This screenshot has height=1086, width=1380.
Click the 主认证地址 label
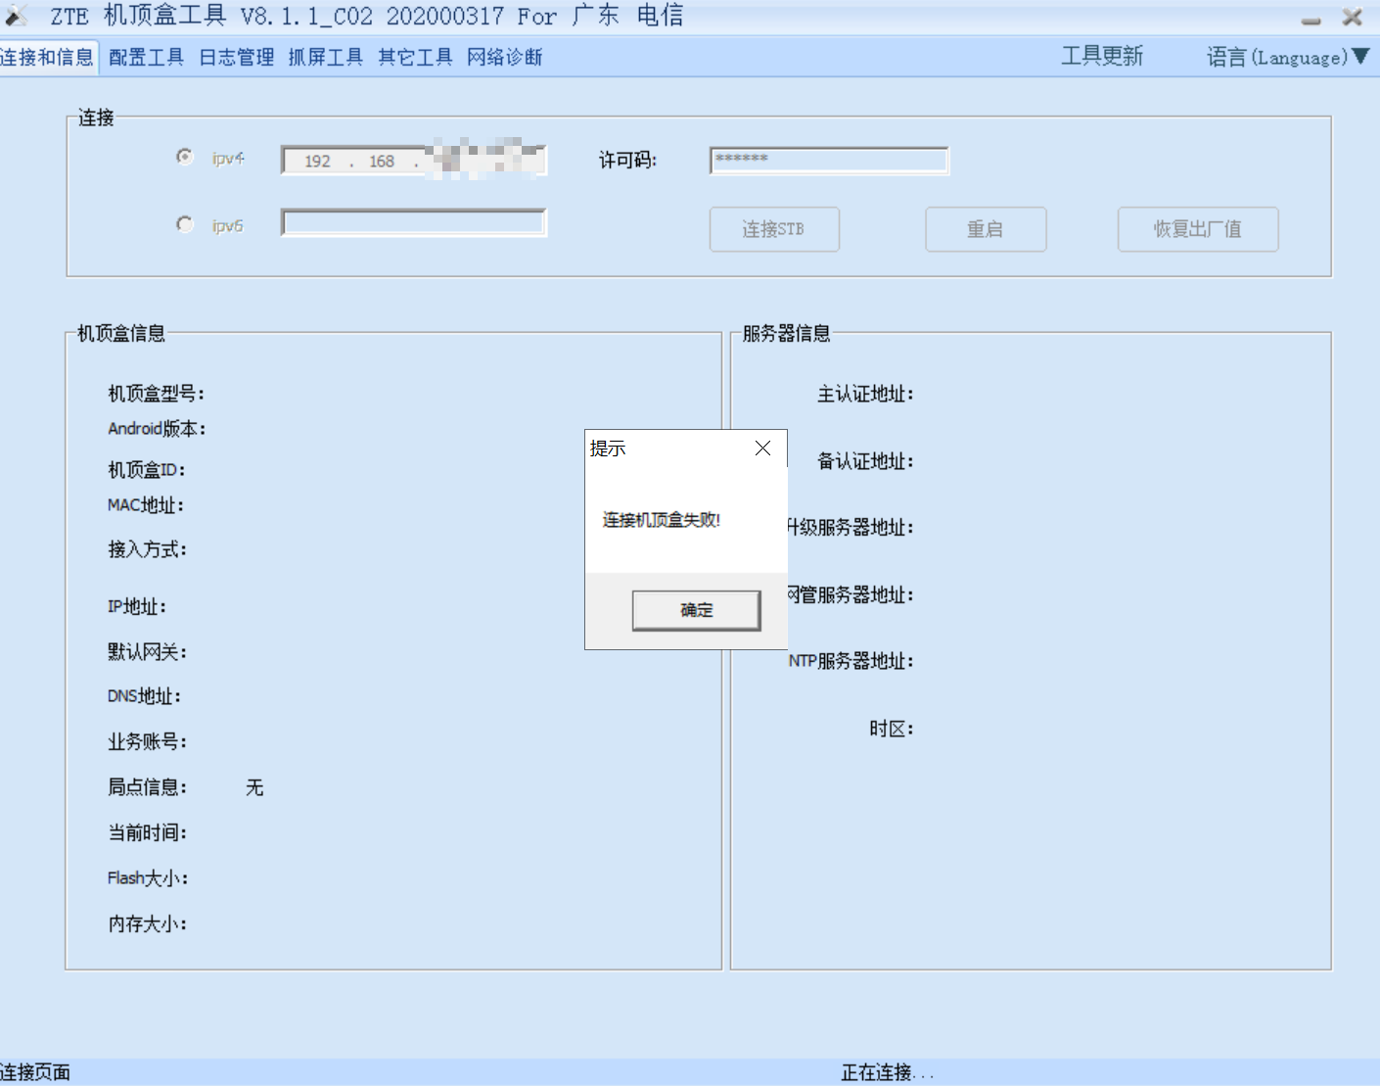(x=865, y=394)
